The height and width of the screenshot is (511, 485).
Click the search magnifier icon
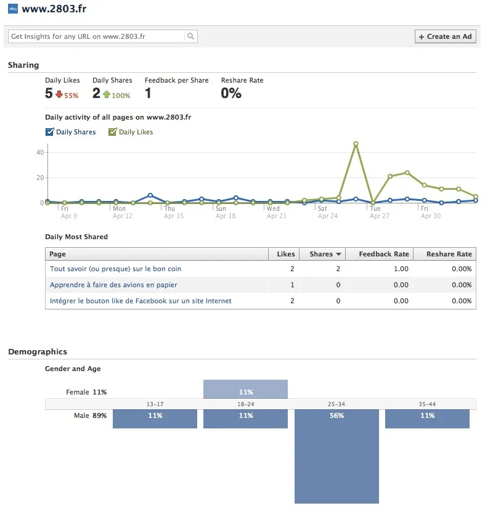(191, 36)
